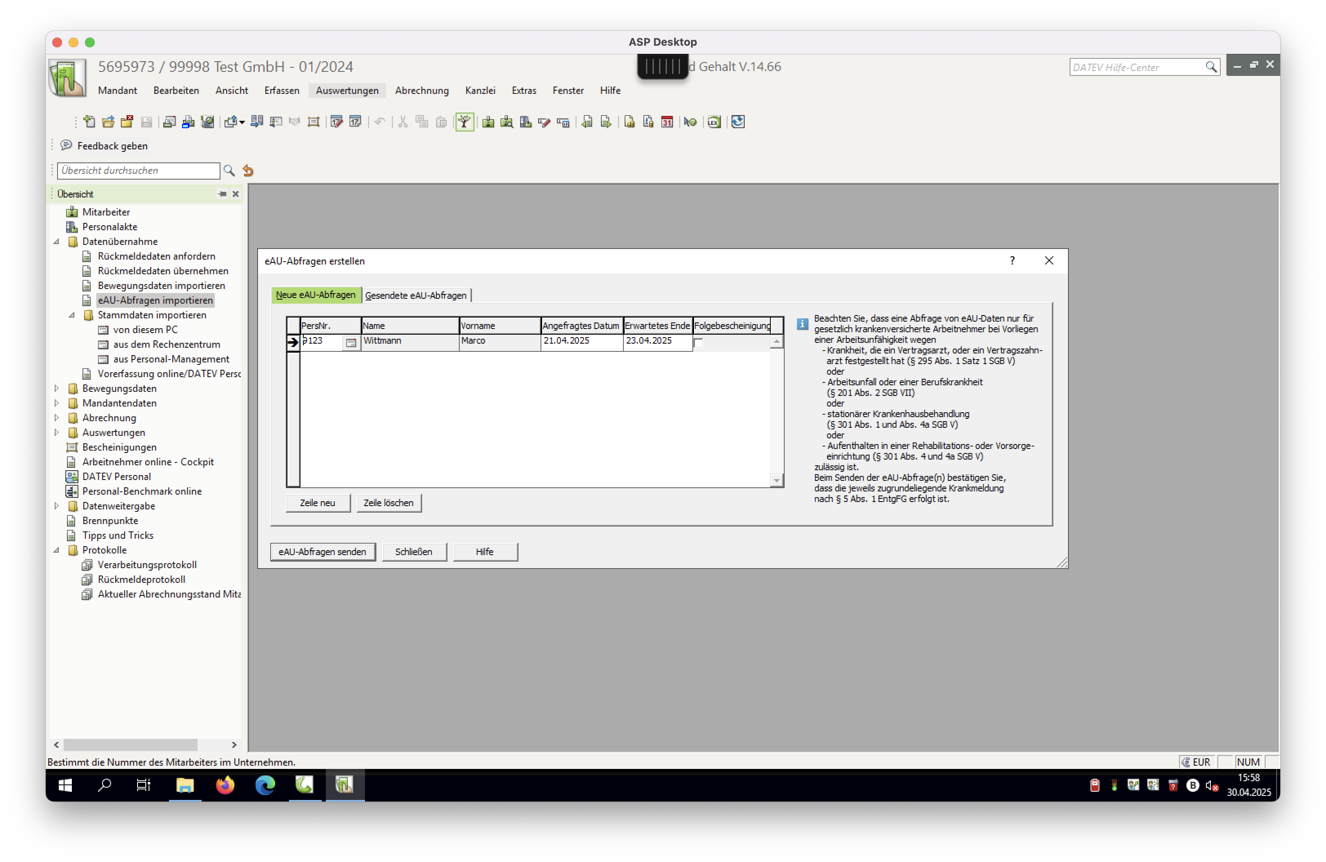Click the context help cursor icon
Image resolution: width=1326 pixels, height=862 pixels.
point(690,121)
